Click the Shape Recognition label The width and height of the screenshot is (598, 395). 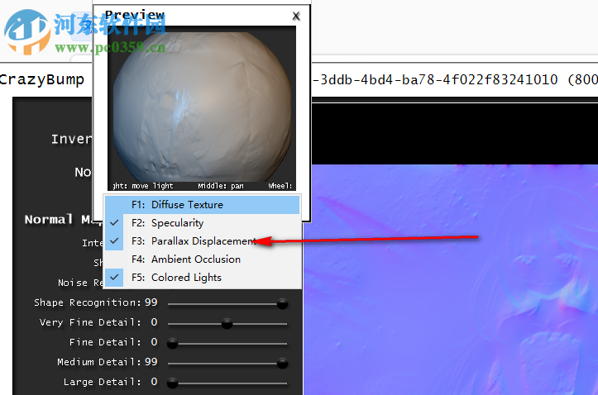(88, 302)
